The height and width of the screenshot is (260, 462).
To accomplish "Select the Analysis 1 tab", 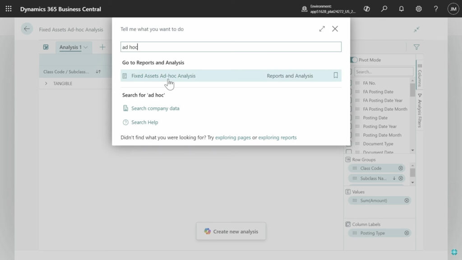I will coord(70,47).
